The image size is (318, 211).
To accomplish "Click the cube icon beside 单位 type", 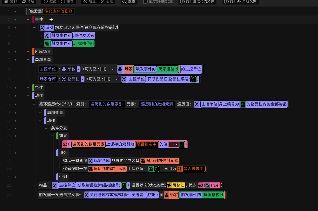I will click(x=64, y=69).
